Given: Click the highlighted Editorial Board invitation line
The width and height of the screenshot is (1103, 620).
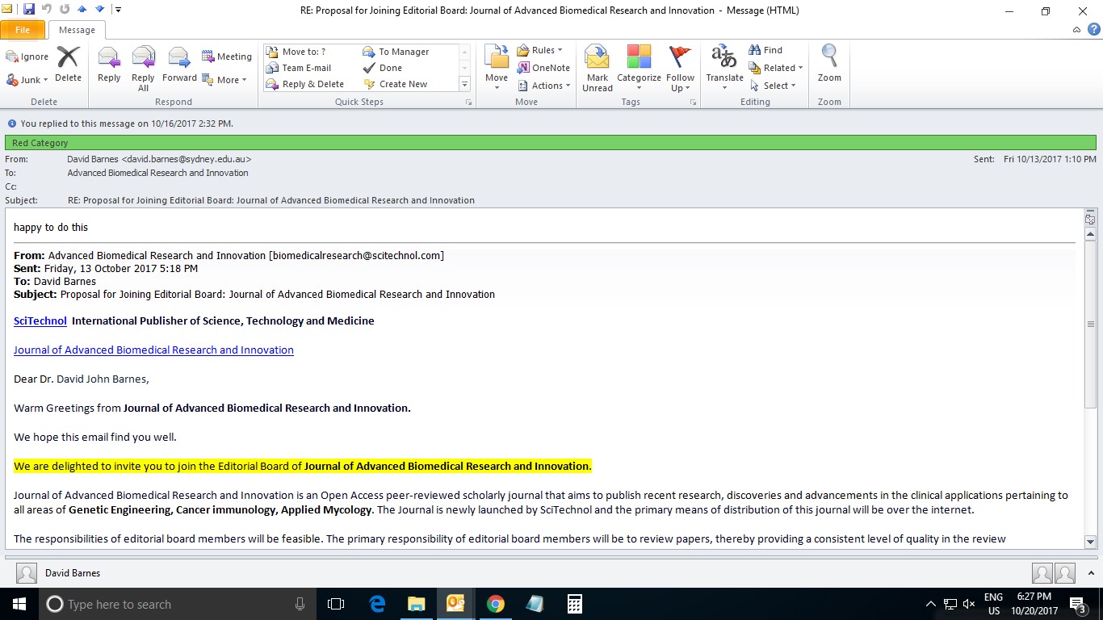Looking at the screenshot, I should [303, 466].
